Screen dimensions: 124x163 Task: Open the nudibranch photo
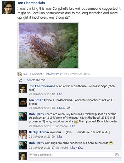click(48, 46)
